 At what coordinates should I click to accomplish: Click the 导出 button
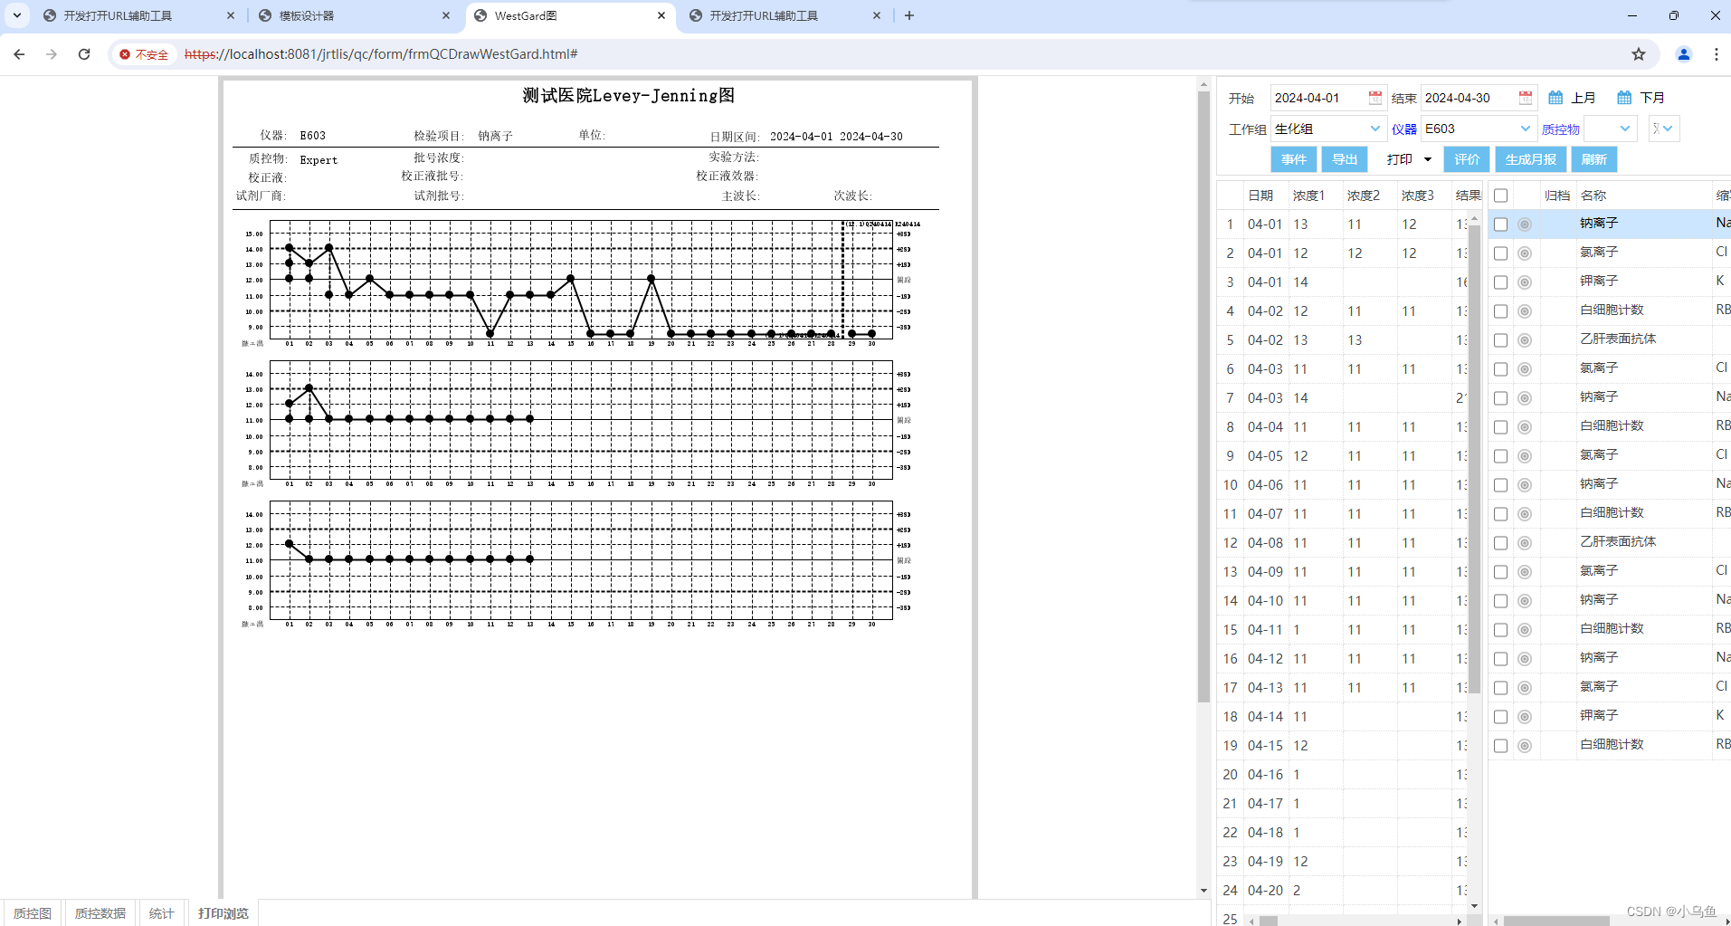(x=1345, y=159)
